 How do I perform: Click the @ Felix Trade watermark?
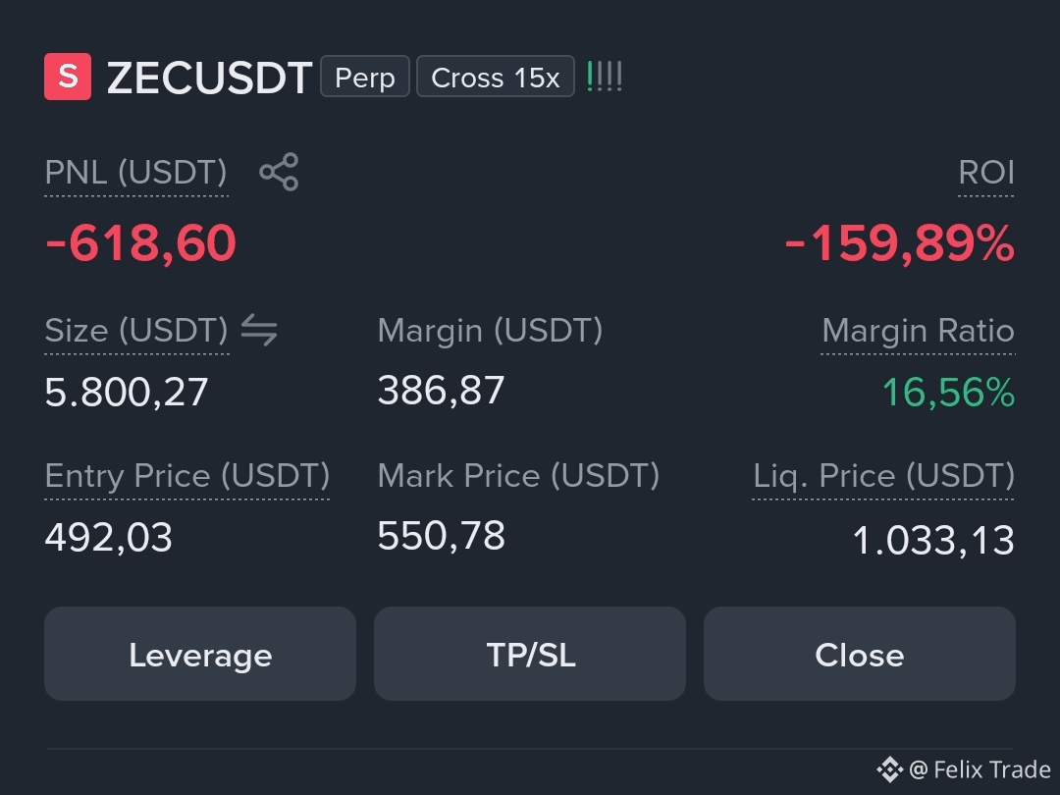(980, 769)
